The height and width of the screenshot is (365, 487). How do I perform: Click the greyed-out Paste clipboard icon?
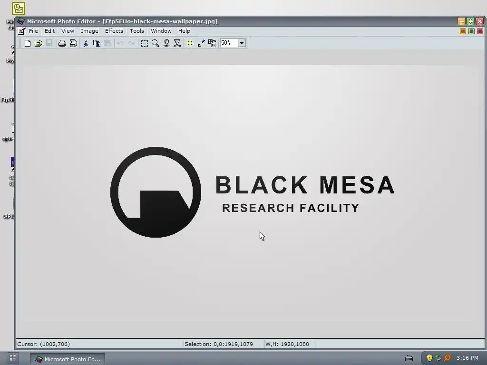pyautogui.click(x=108, y=43)
